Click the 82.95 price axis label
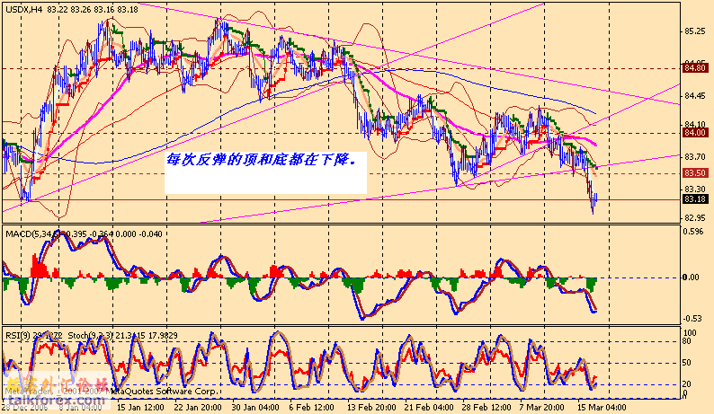Screen dimensions: 714x414 (694, 218)
